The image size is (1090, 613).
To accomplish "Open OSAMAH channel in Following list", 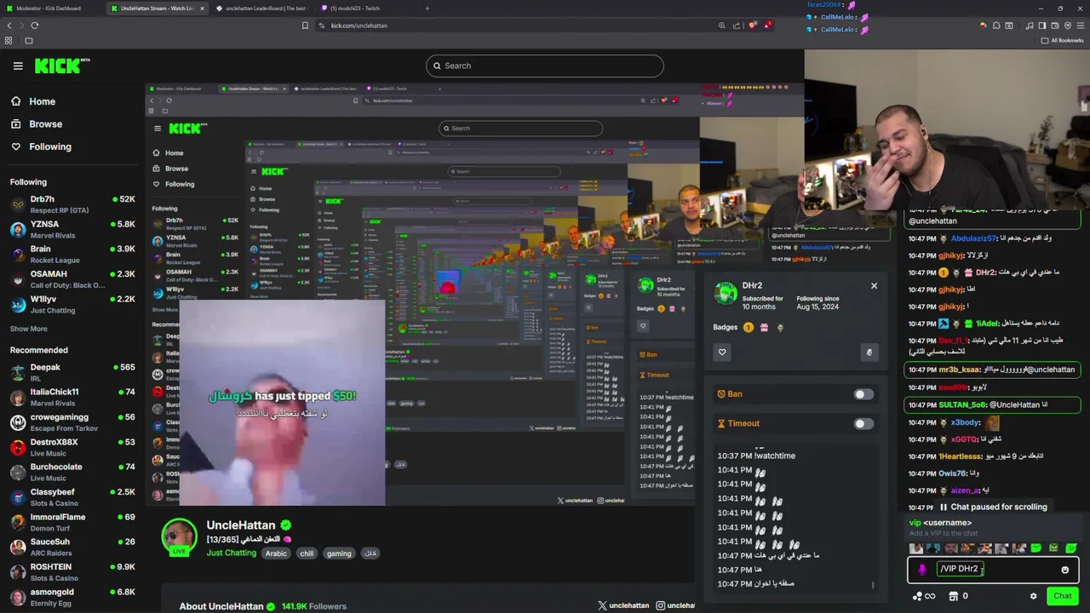I will tap(72, 279).
